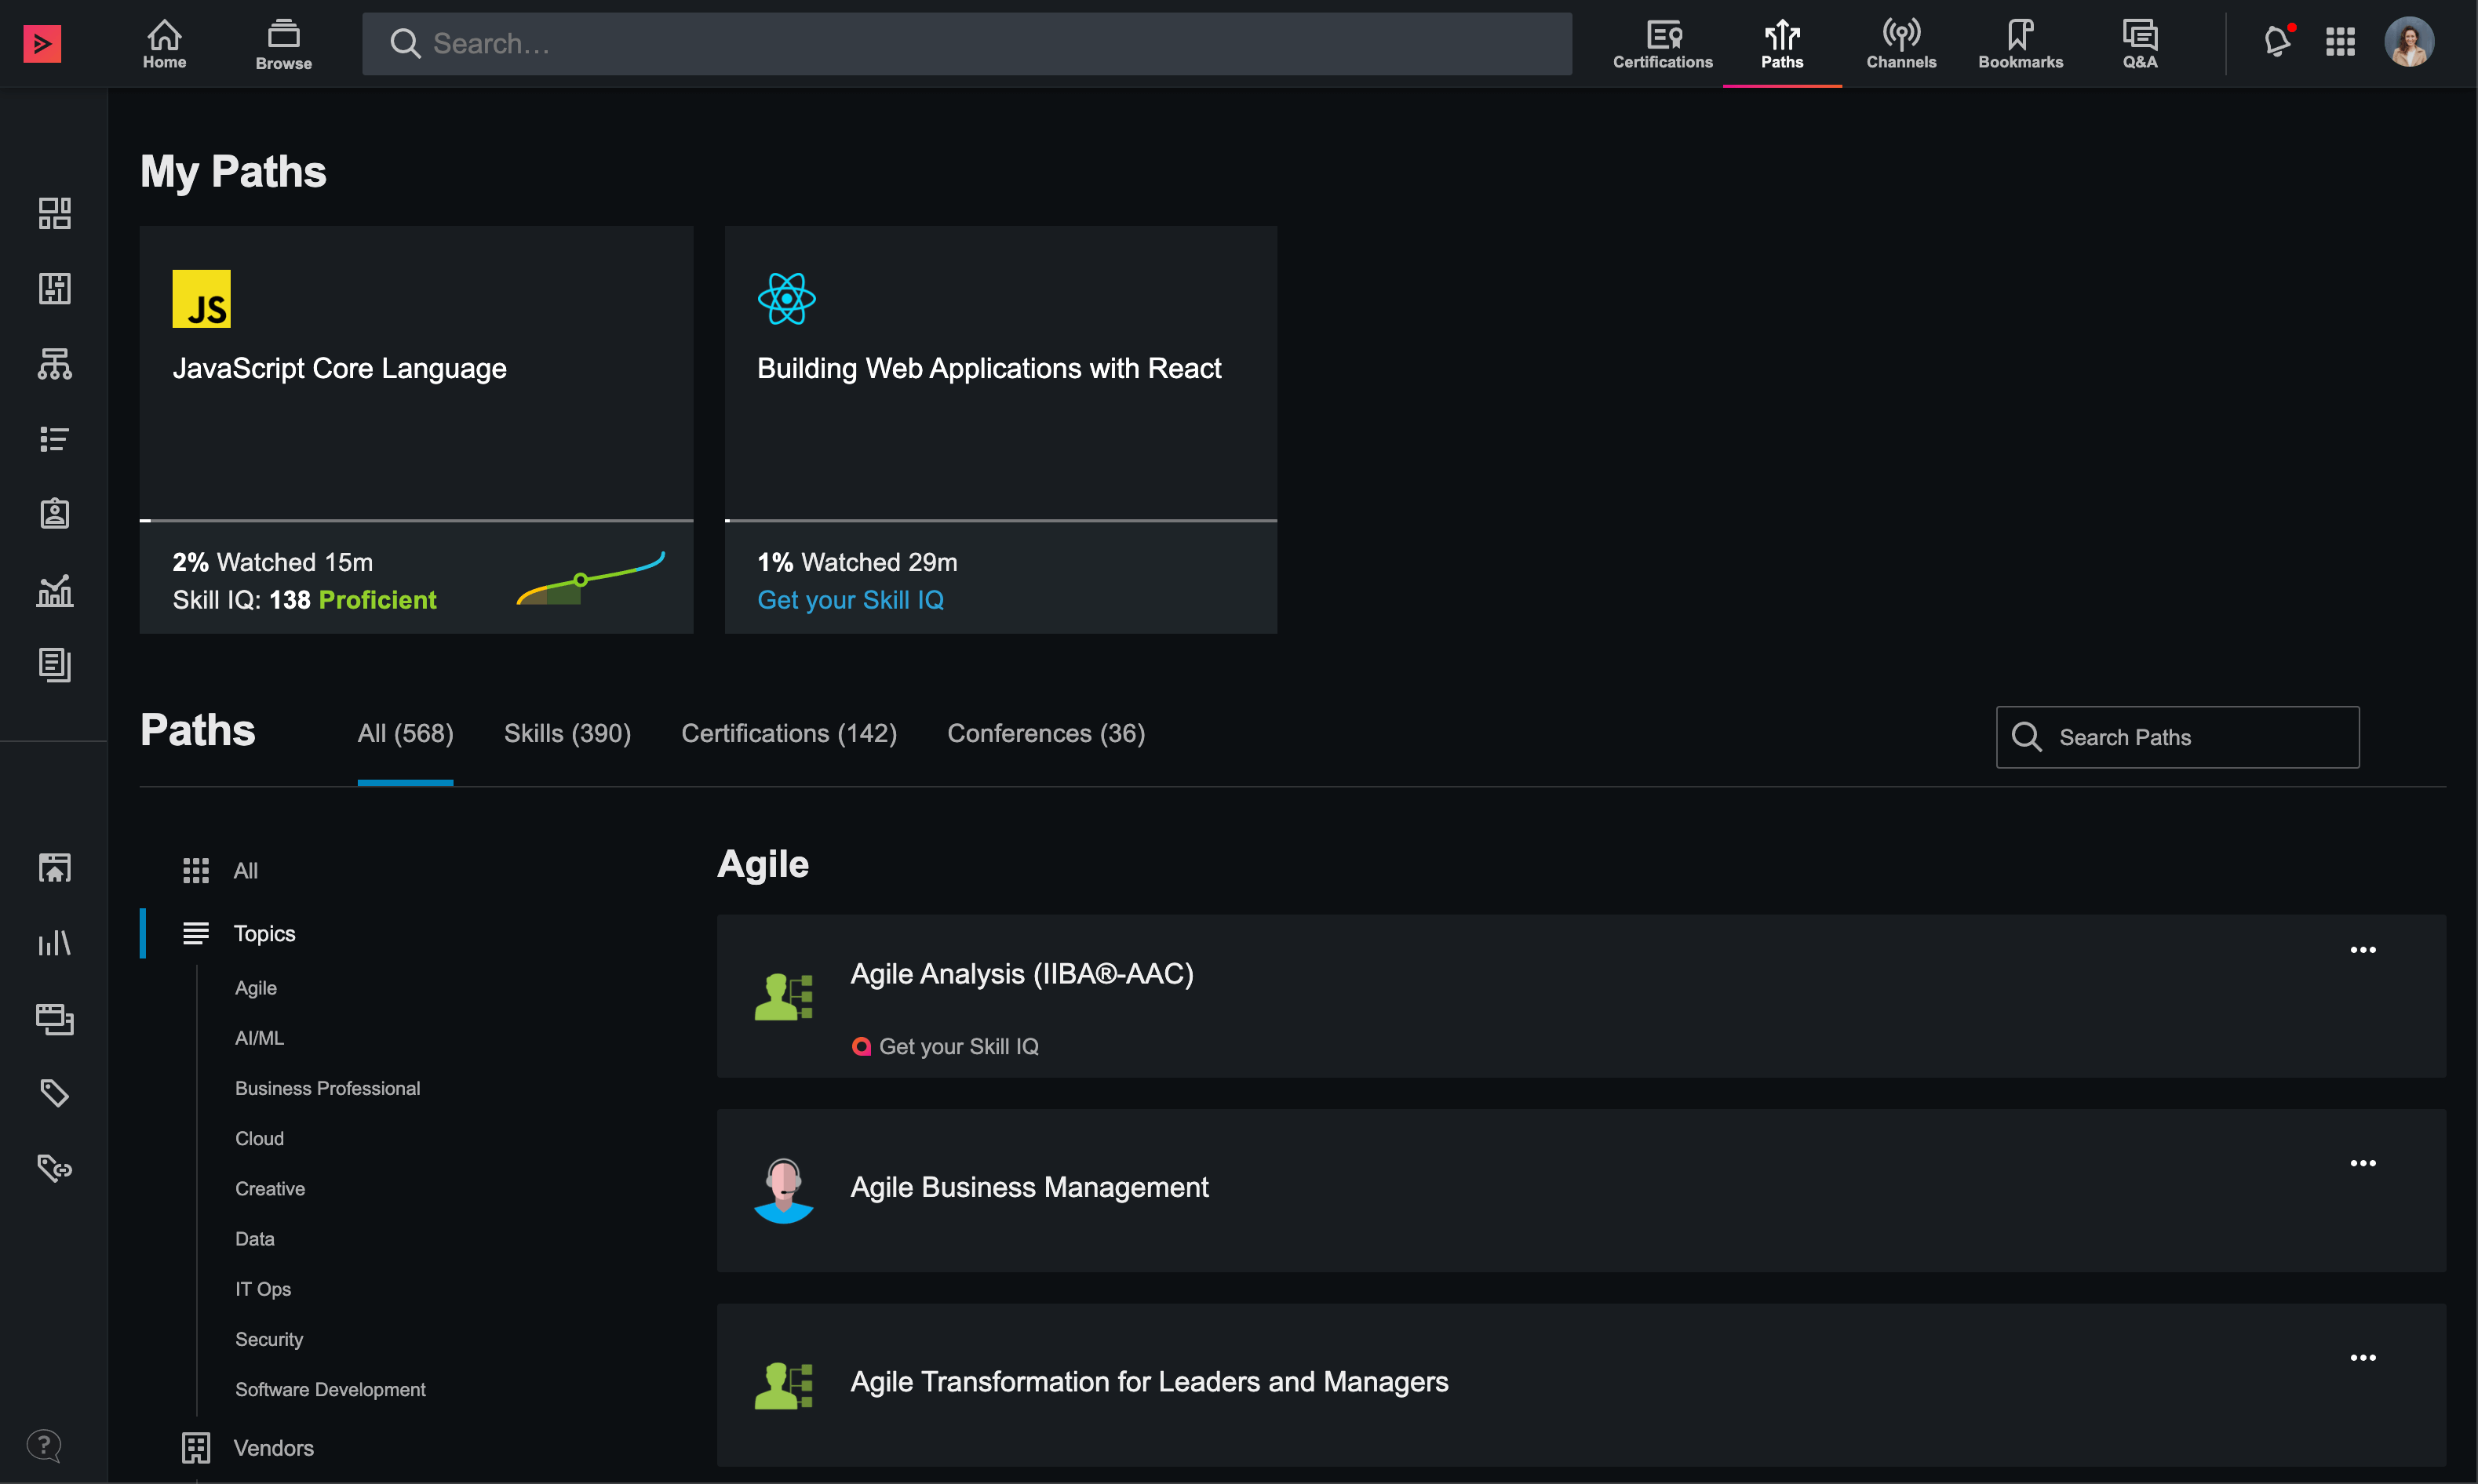This screenshot has width=2478, height=1484.
Task: Open options menu for Agile Business Management
Action: [2362, 1163]
